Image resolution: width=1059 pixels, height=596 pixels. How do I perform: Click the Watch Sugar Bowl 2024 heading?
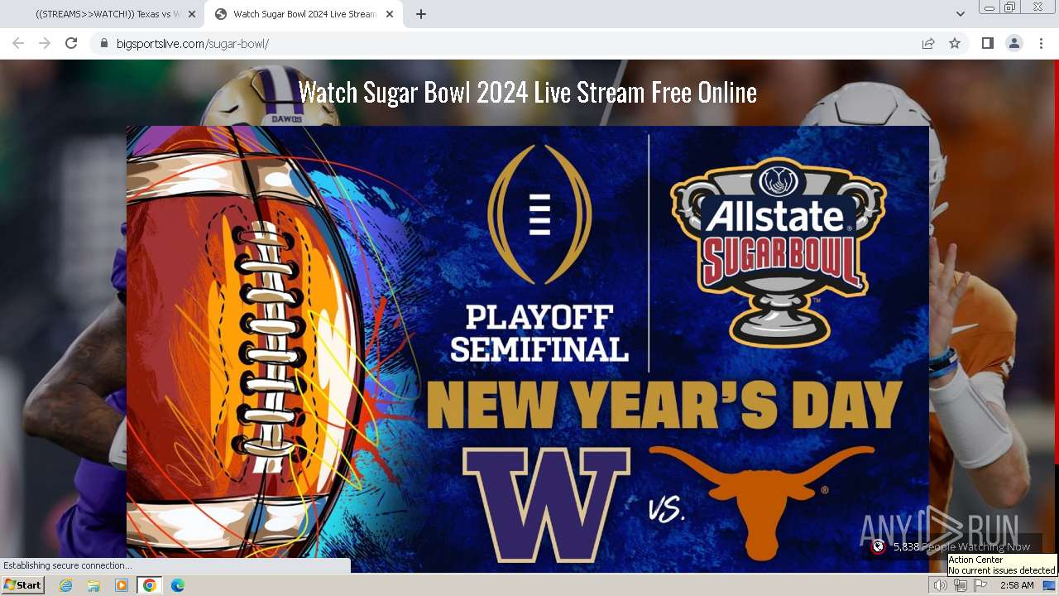coord(528,92)
